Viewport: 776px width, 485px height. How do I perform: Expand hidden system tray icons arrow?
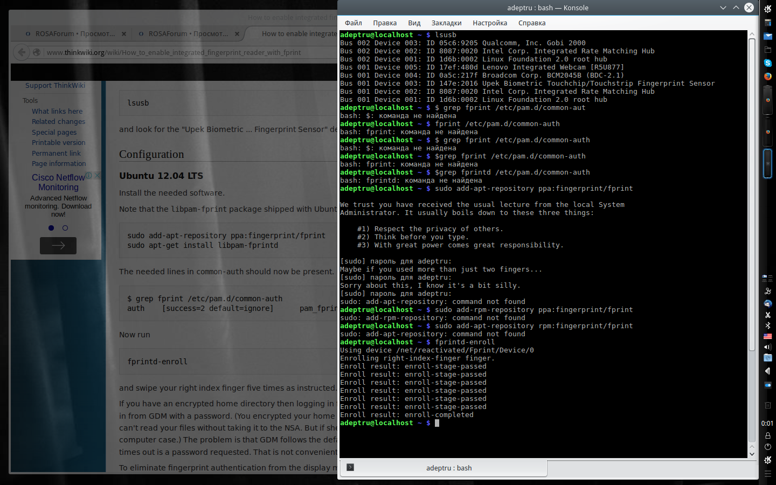(767, 371)
